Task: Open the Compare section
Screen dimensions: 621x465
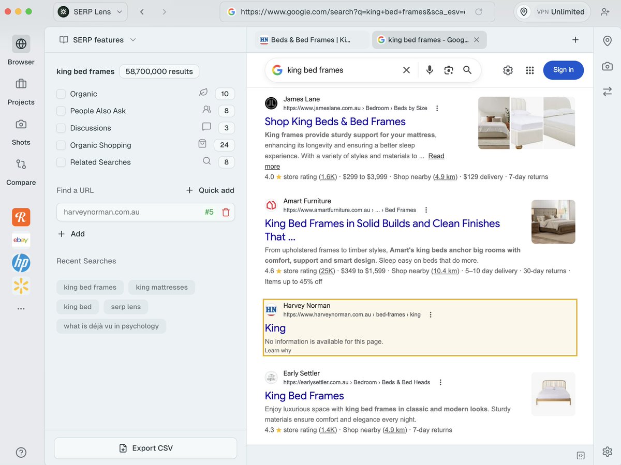Action: click(21, 171)
